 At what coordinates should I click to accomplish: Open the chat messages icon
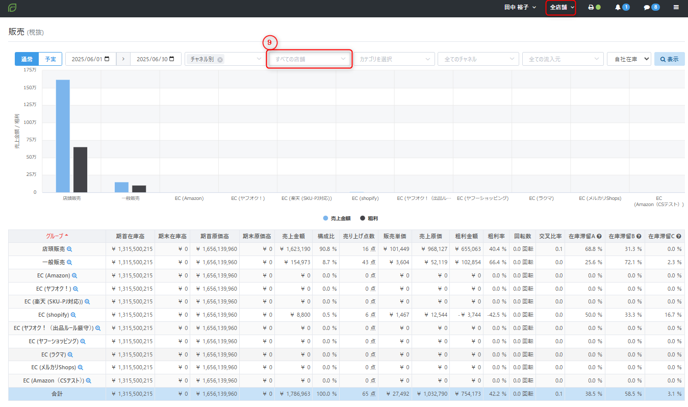[x=647, y=8]
